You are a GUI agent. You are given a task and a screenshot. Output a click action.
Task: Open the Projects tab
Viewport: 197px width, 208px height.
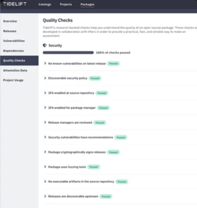pyautogui.click(x=66, y=4)
